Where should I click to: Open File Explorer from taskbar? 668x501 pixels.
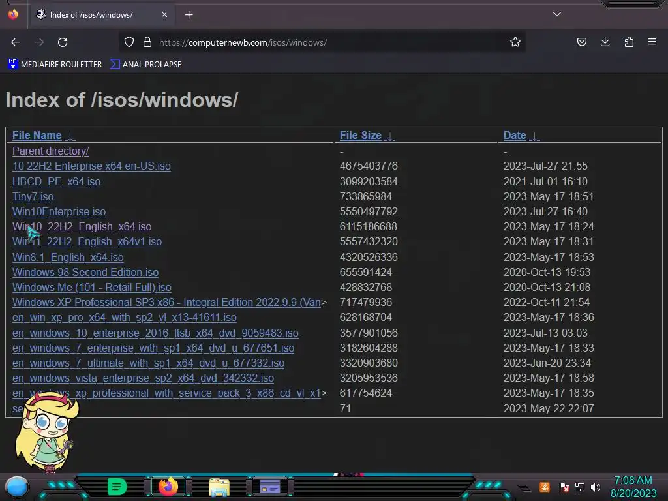[x=219, y=487]
